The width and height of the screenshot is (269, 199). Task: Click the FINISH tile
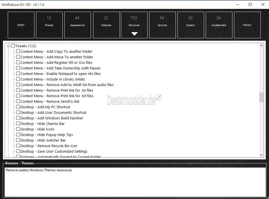click(247, 25)
